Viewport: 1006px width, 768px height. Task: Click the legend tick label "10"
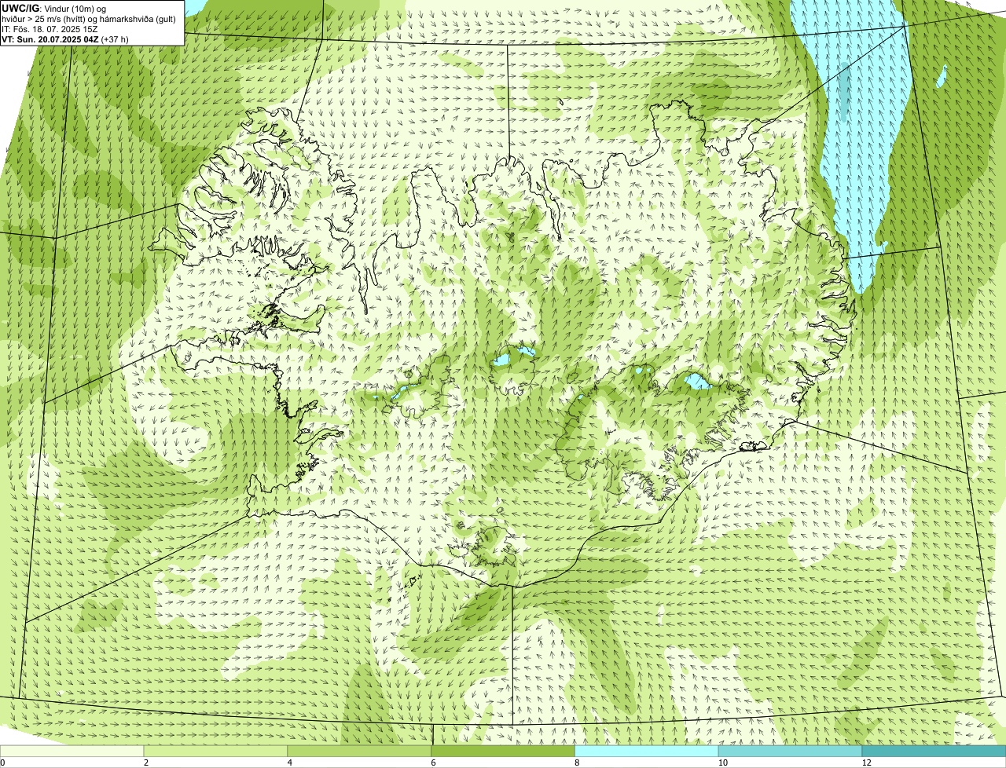[x=721, y=763]
